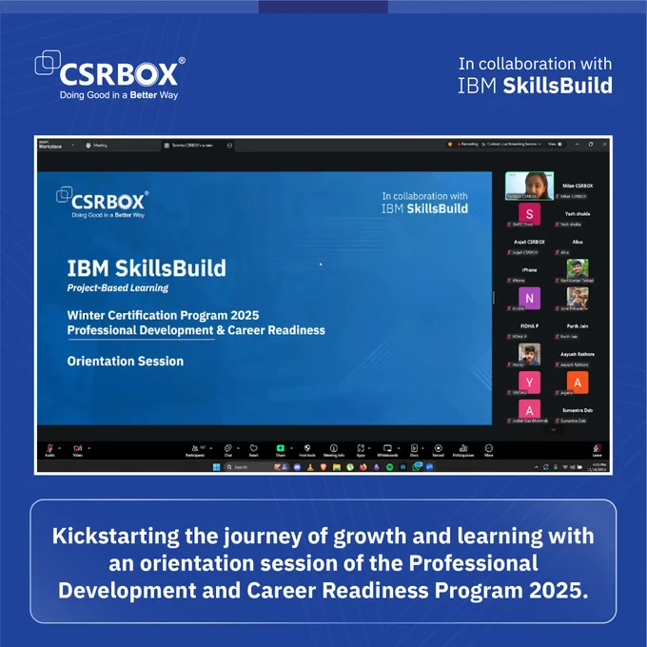Open the Video options arrow

tap(88, 448)
